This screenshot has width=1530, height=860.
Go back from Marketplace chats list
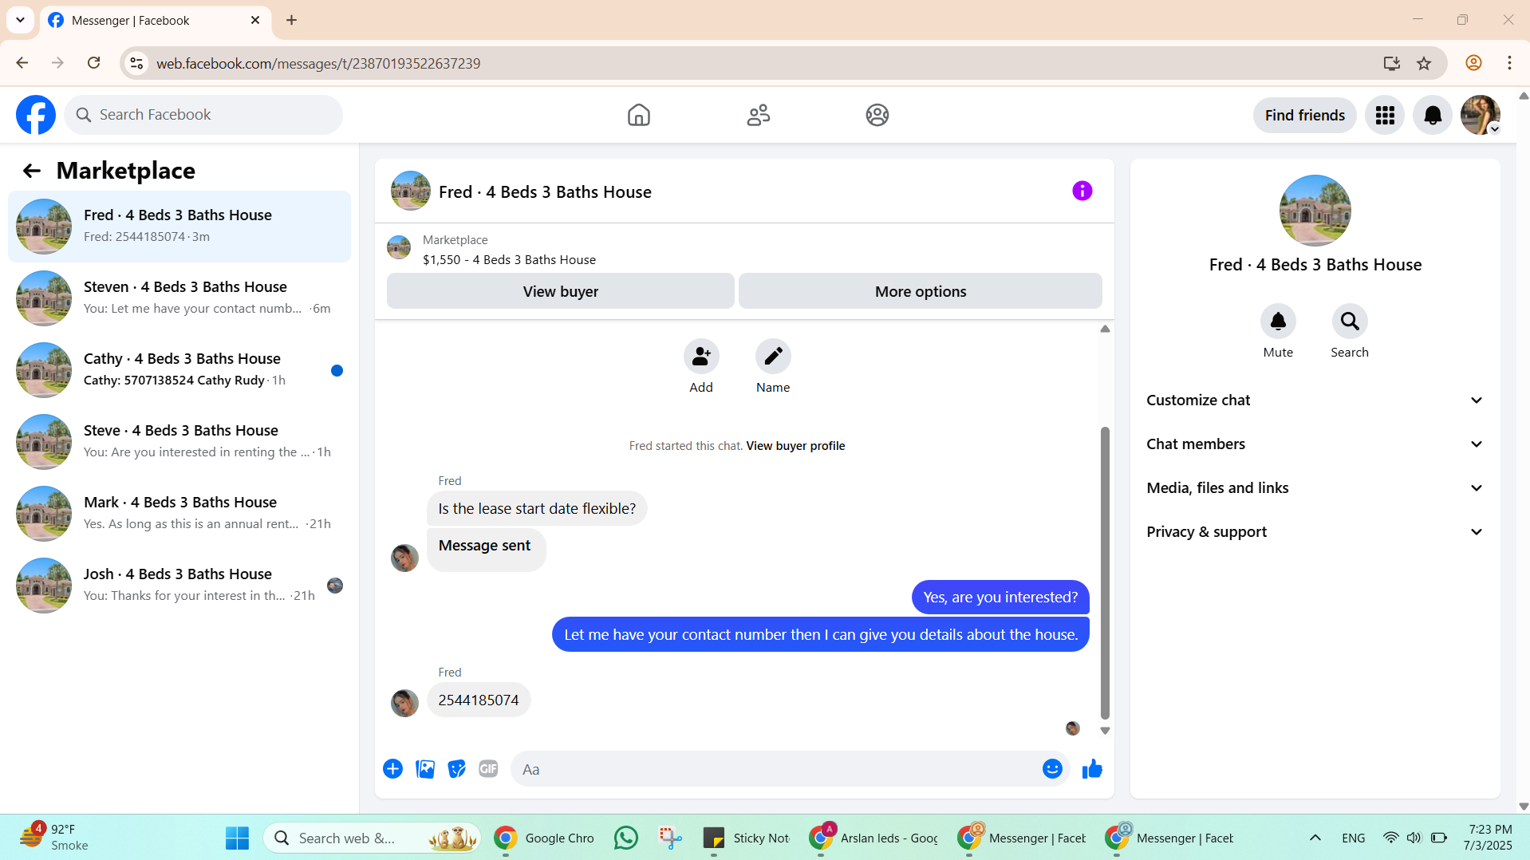(x=31, y=171)
